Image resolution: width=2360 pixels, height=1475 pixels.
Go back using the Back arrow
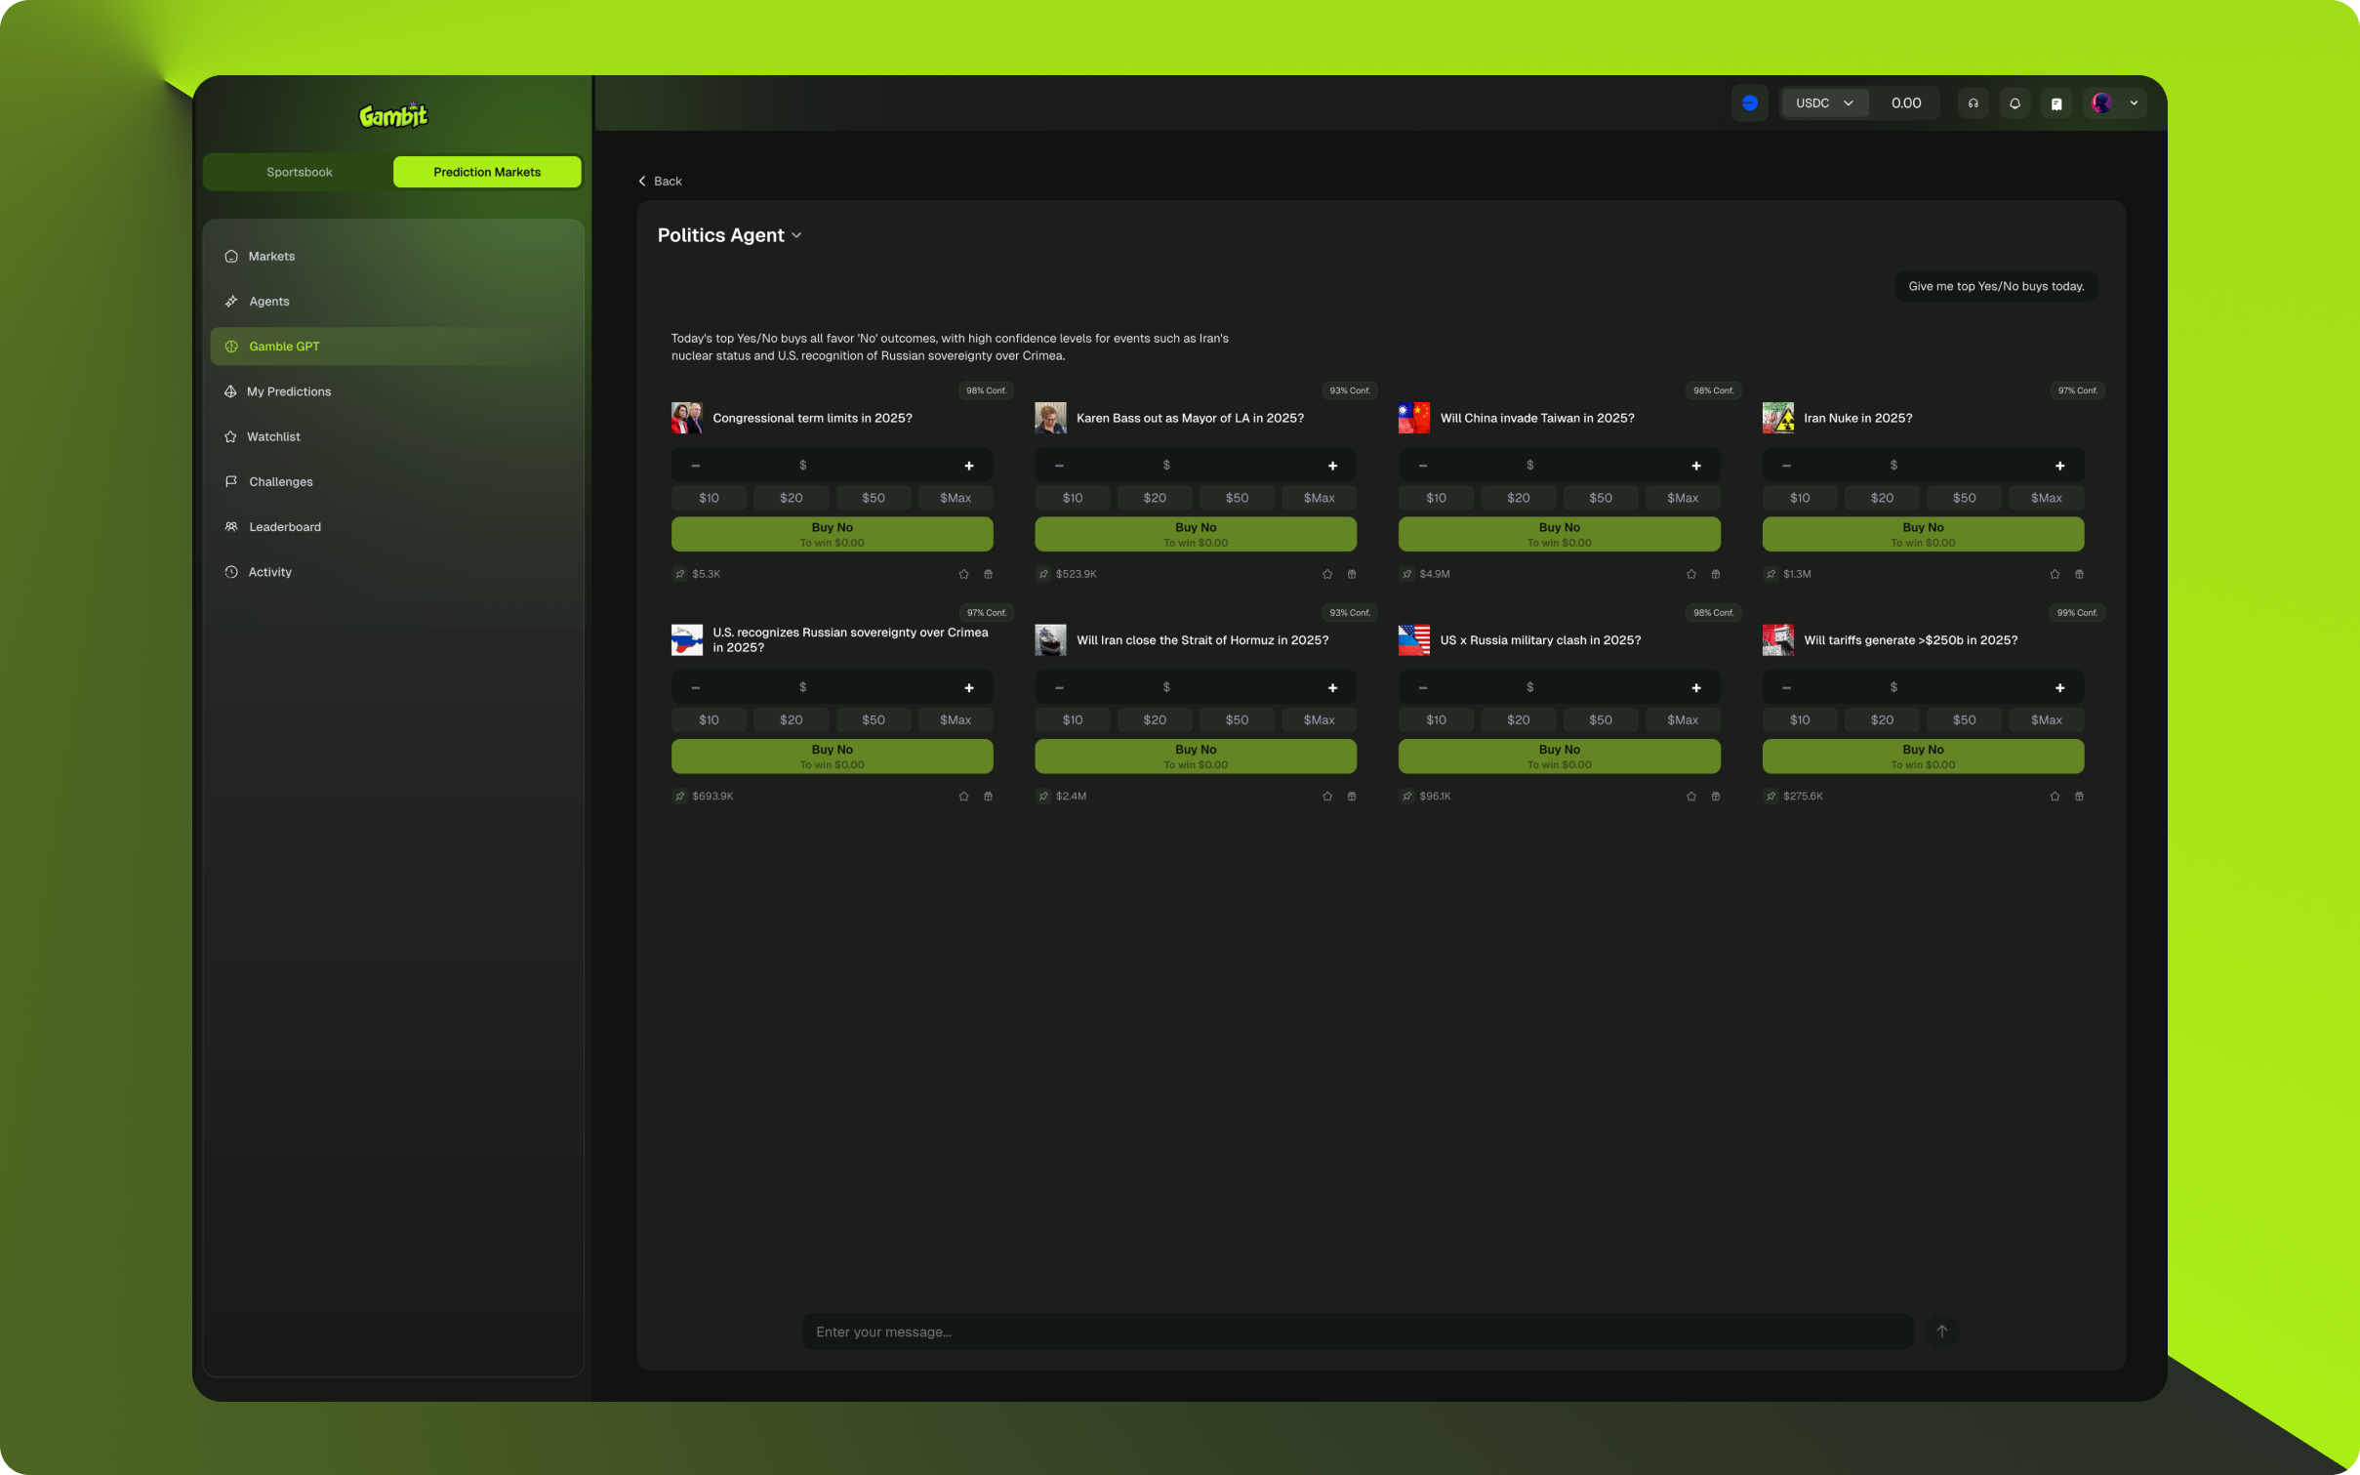(660, 181)
